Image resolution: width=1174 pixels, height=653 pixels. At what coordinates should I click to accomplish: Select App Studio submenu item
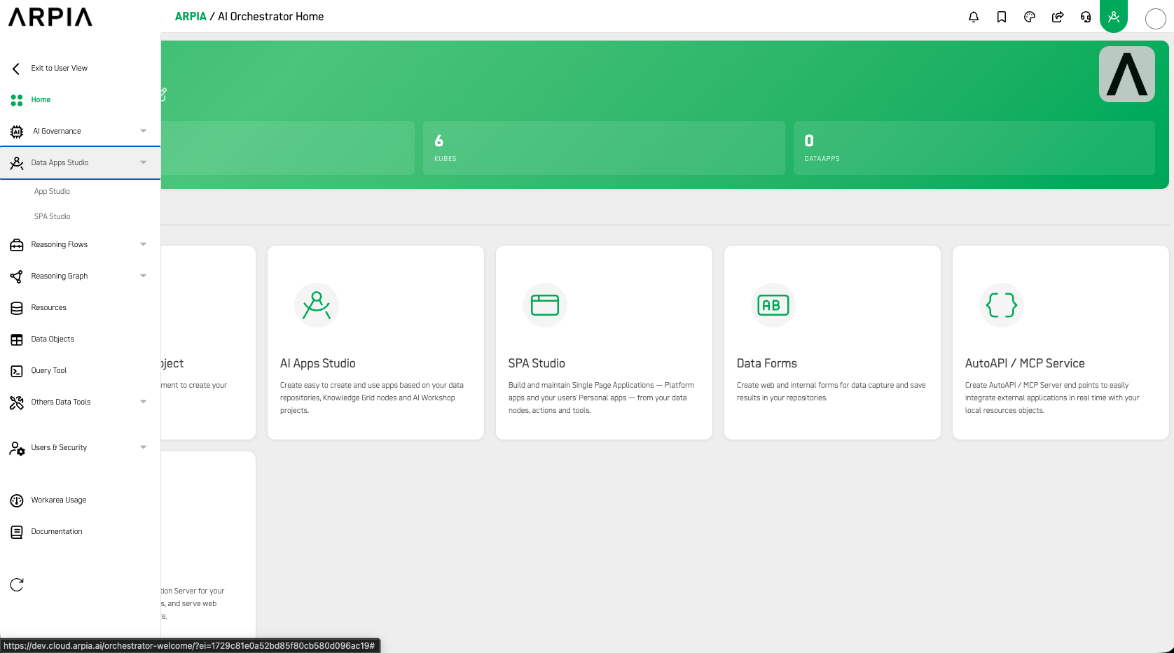pyautogui.click(x=52, y=191)
